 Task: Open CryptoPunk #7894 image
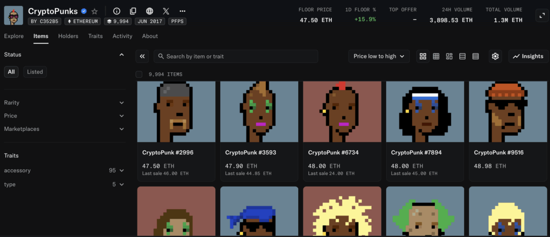(425, 112)
